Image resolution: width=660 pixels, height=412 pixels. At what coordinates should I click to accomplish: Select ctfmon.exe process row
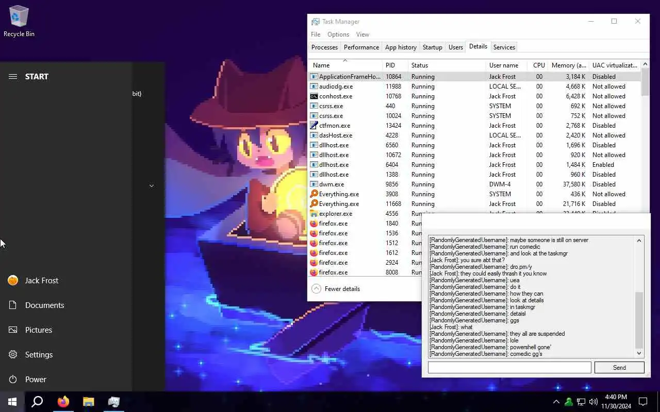[474, 126]
